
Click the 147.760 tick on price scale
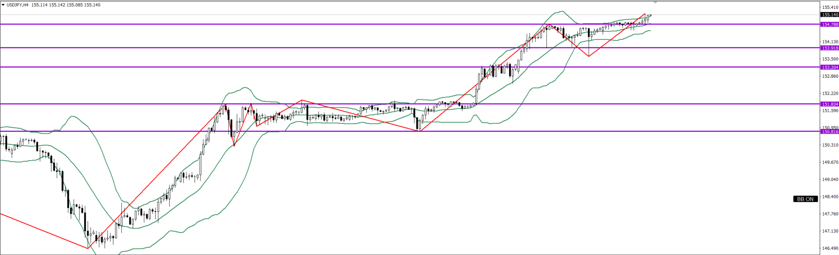(830, 214)
